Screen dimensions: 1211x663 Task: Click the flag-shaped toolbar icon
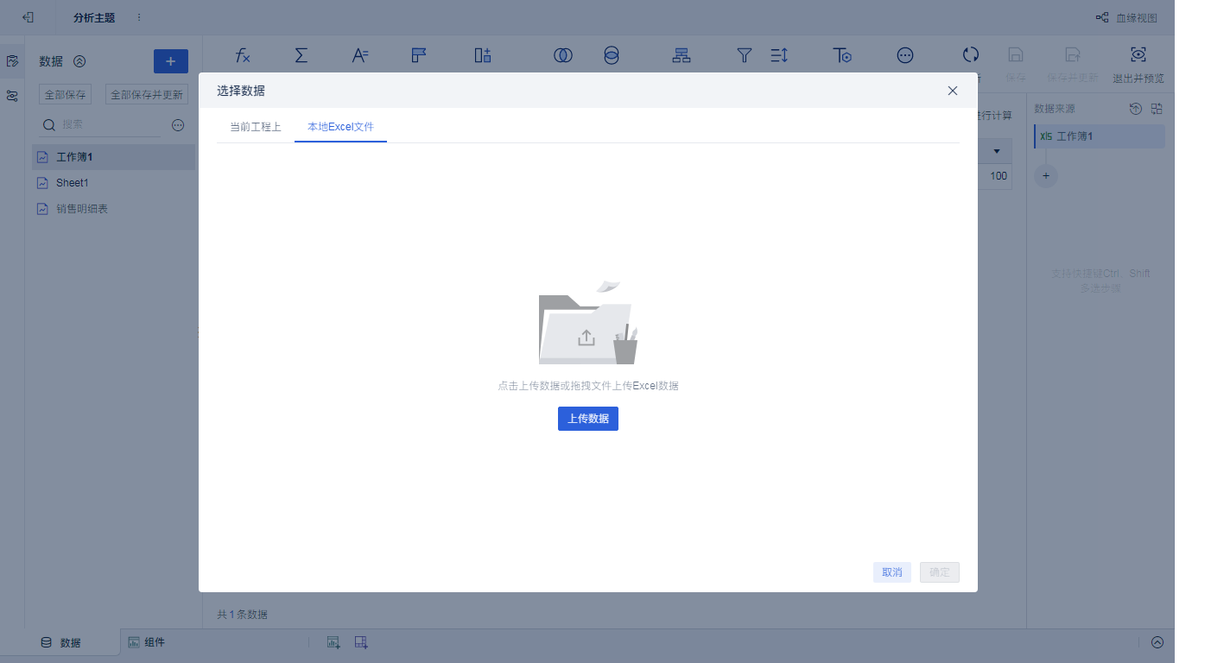(419, 55)
